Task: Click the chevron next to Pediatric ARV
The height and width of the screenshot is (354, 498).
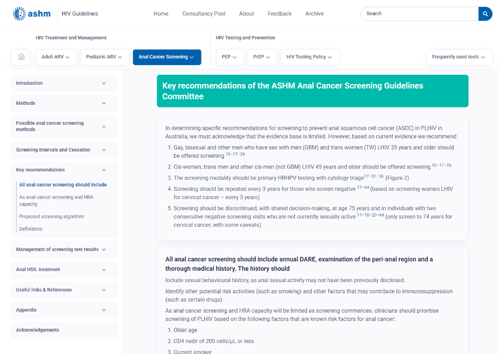Action: [120, 57]
